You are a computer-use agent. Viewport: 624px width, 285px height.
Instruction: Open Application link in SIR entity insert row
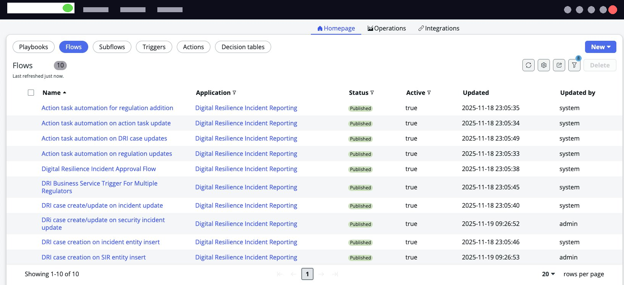(x=246, y=257)
